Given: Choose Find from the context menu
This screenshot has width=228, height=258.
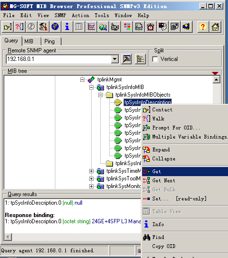Looking at the screenshot, I should point(185,237).
